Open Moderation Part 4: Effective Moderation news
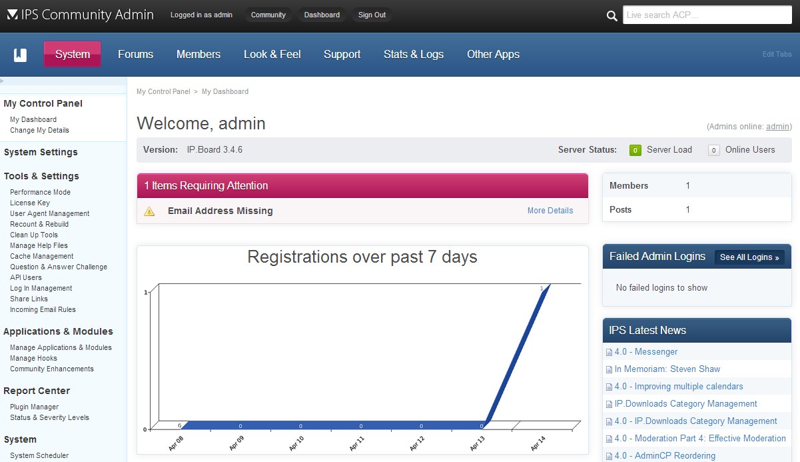 click(700, 439)
